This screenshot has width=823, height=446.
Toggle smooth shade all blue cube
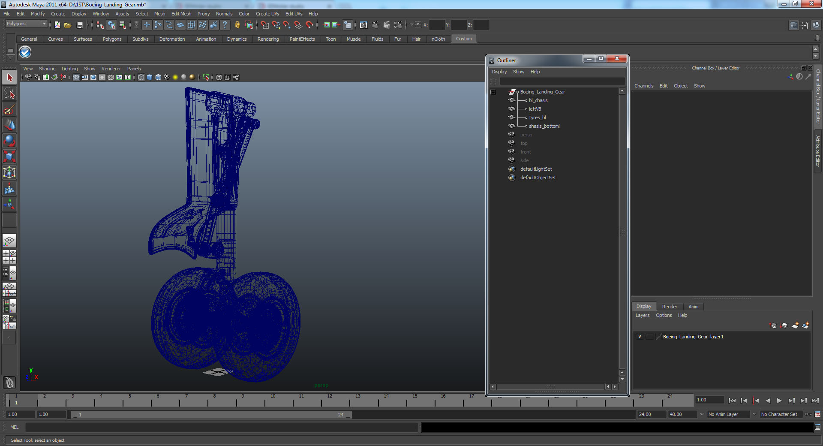(x=150, y=77)
